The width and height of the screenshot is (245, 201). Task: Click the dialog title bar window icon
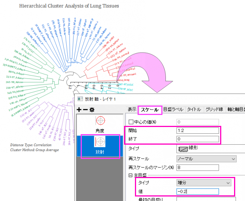pos(80,99)
